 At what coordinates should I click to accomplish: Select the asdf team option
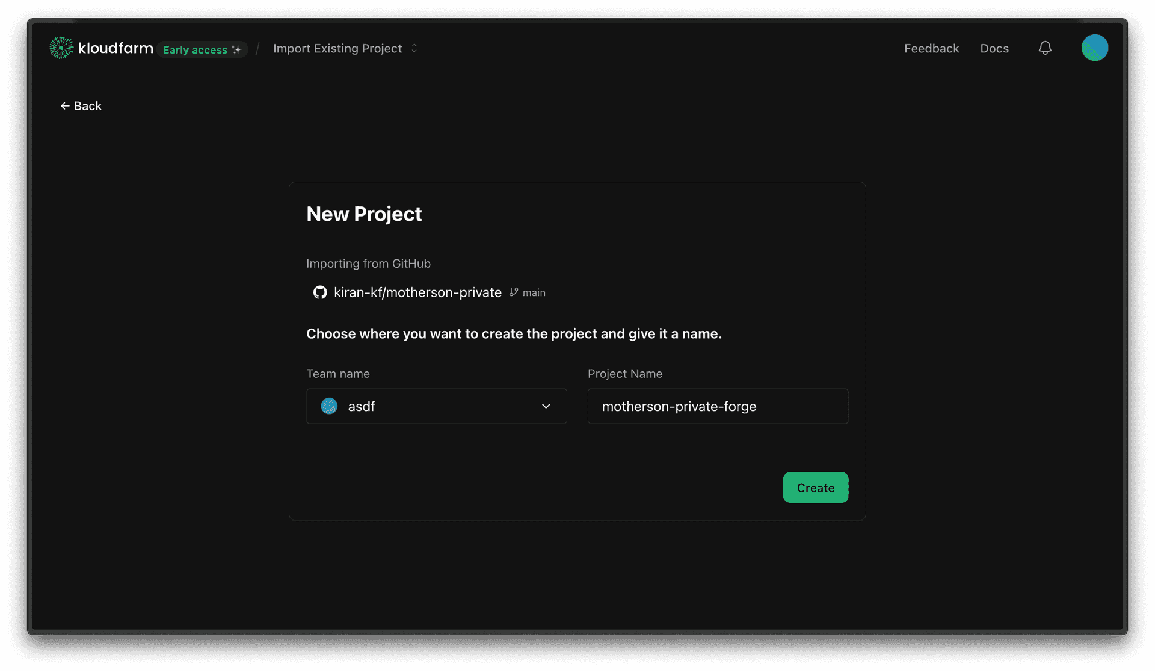360,406
